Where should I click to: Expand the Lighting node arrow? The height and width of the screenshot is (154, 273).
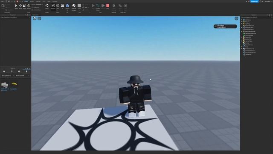[x=241, y=24]
